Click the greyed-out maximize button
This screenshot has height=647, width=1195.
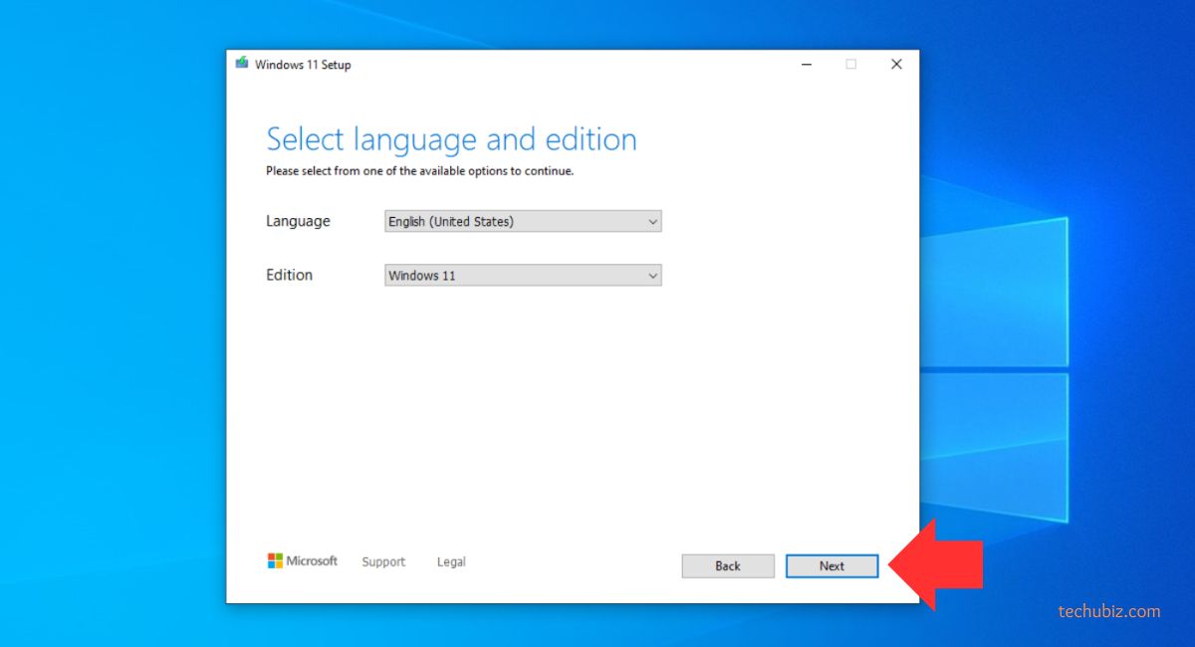pyautogui.click(x=850, y=65)
